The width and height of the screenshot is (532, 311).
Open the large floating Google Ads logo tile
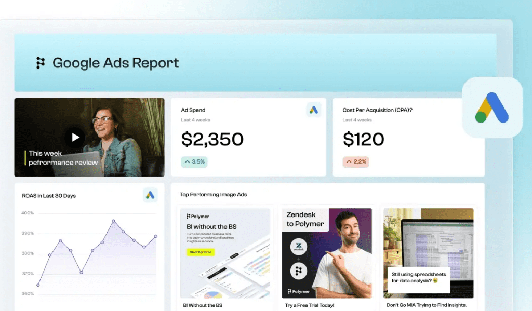tap(492, 107)
